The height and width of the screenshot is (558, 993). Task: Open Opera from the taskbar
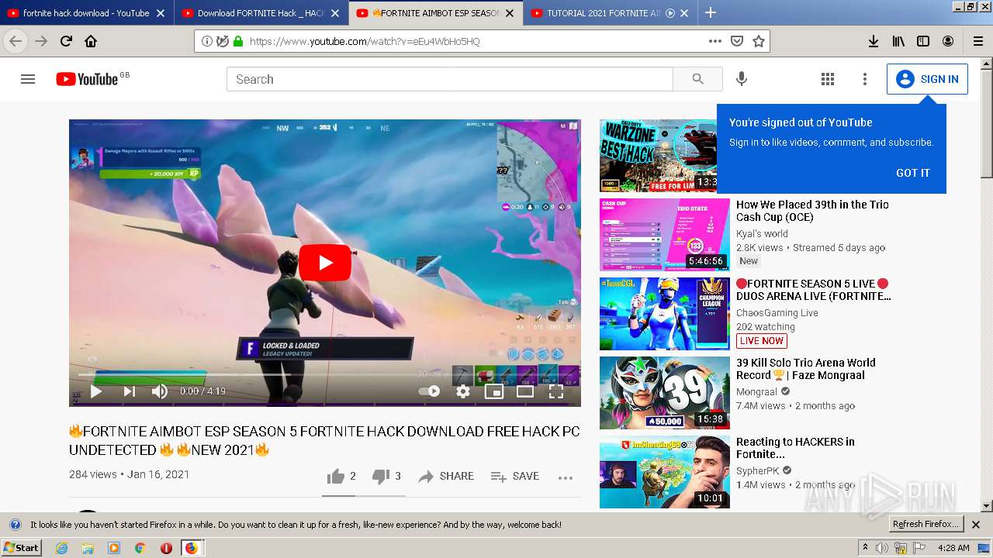click(x=166, y=548)
